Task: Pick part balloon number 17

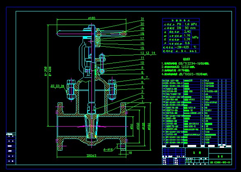Action: point(142,38)
